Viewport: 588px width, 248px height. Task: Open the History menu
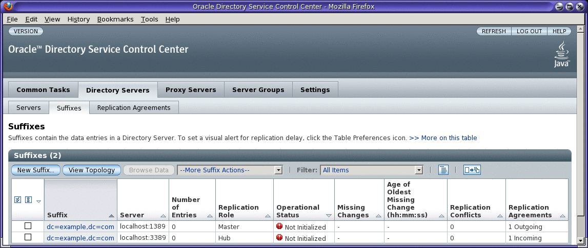[x=79, y=19]
